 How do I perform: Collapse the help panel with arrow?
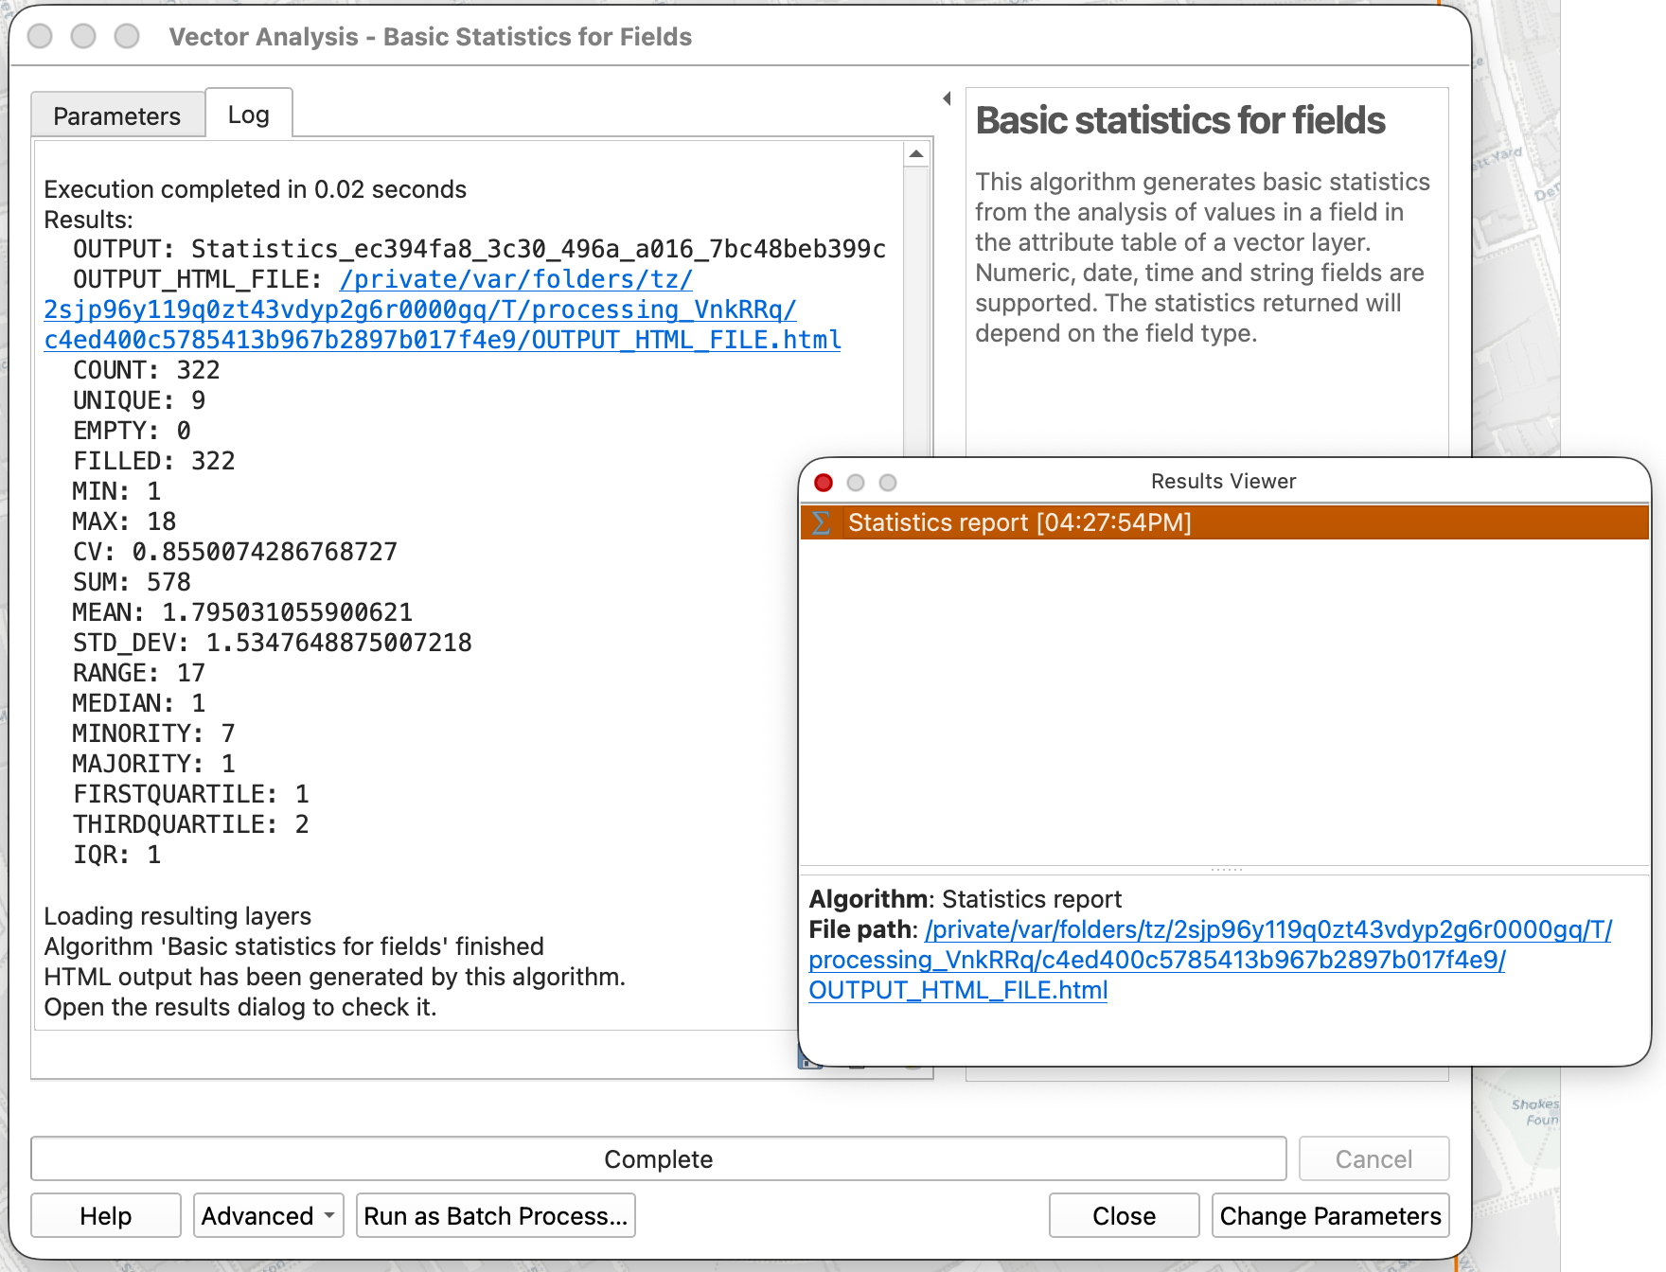tap(947, 98)
